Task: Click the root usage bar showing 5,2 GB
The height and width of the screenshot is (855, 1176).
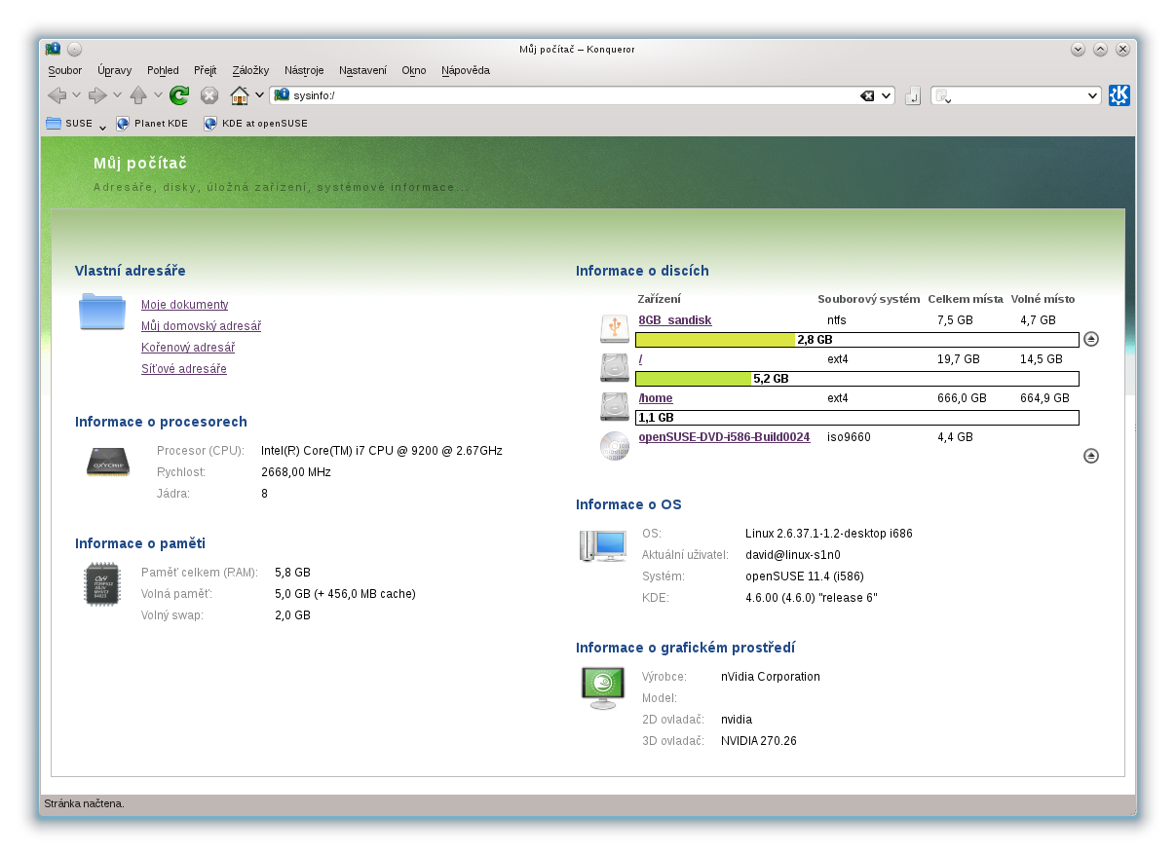Action: pyautogui.click(x=857, y=379)
